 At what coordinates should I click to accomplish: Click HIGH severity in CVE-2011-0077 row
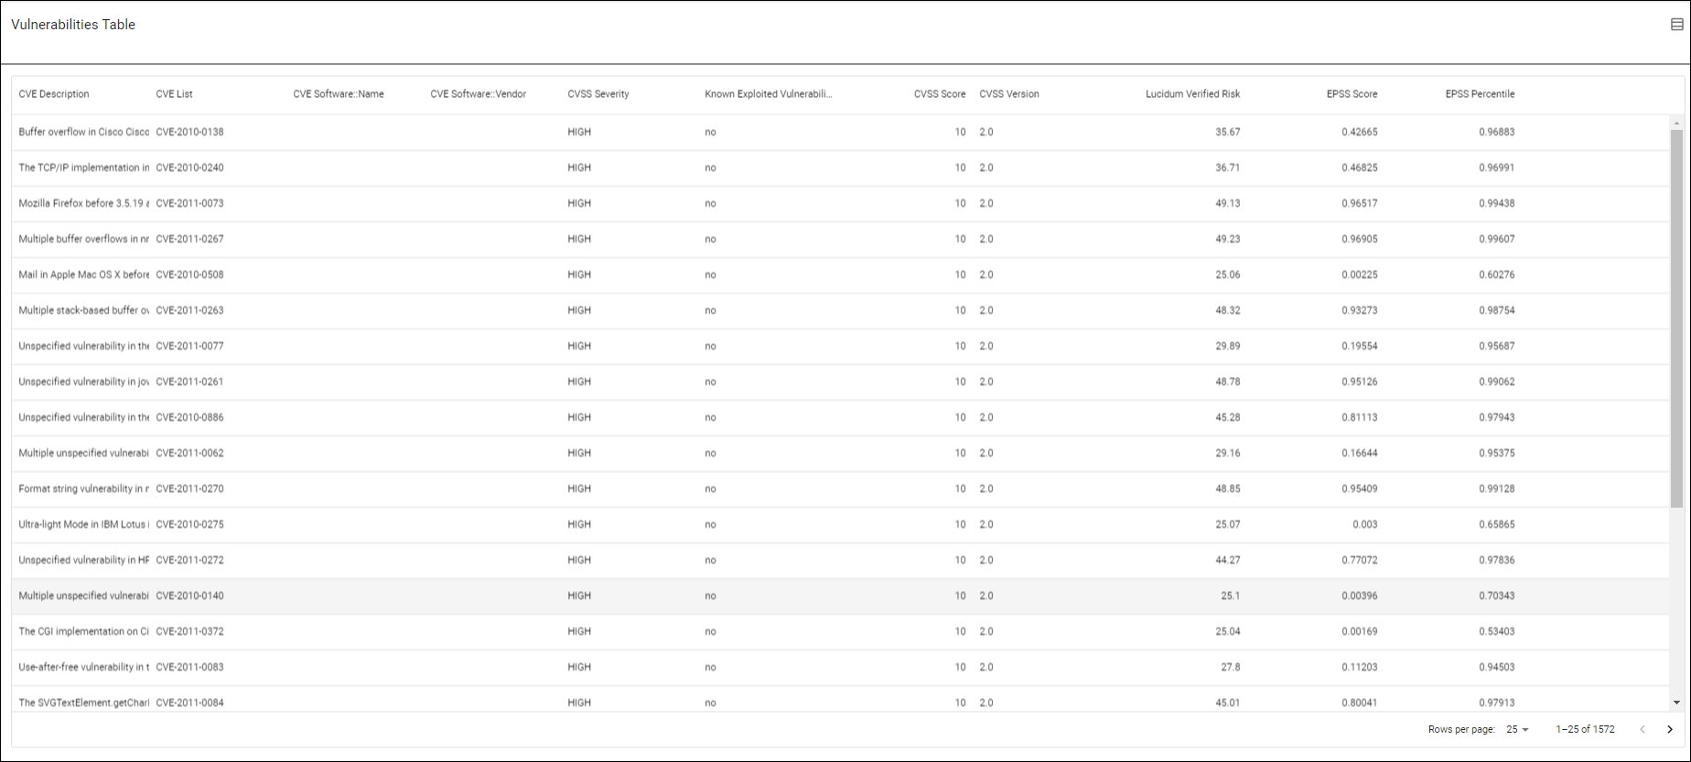point(579,346)
